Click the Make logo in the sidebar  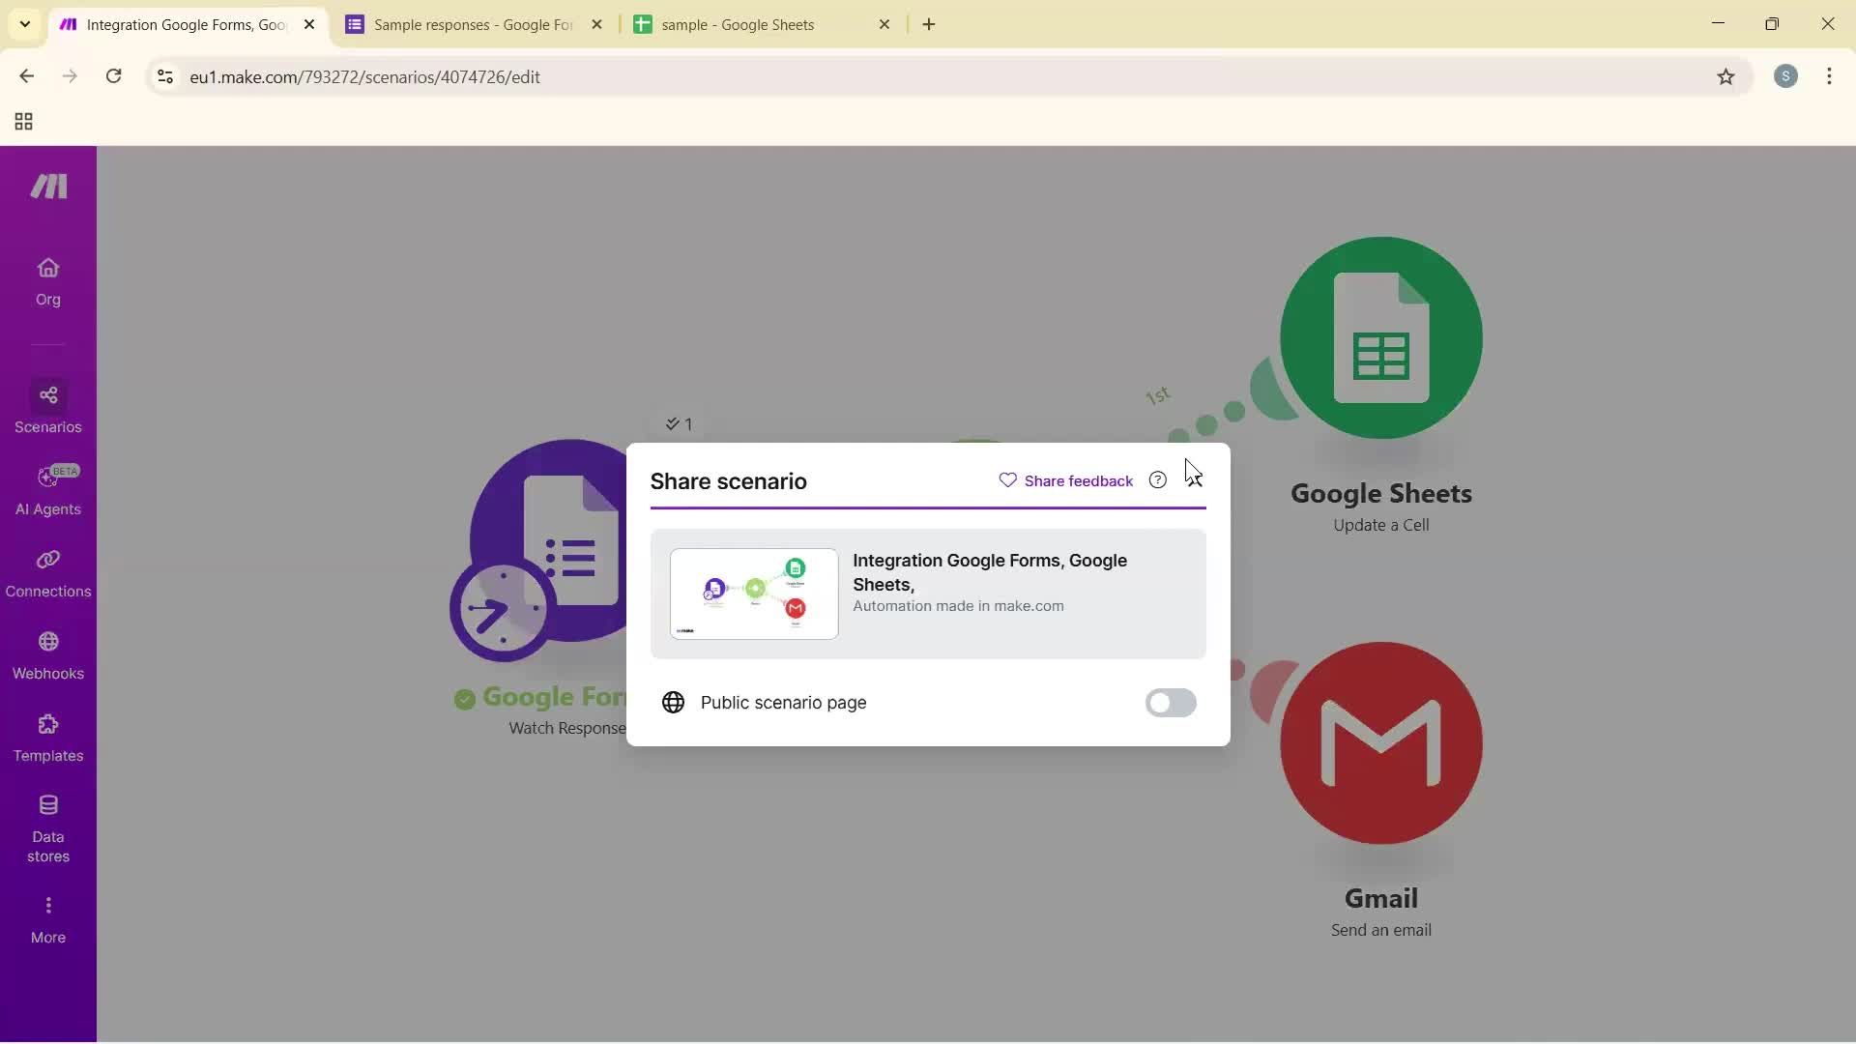pos(47,187)
